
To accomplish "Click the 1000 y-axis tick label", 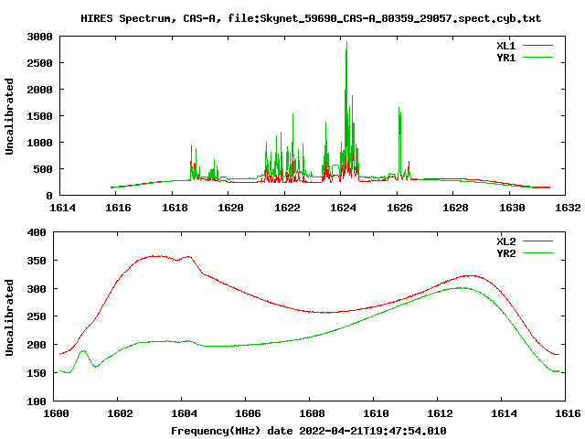I will click(39, 143).
